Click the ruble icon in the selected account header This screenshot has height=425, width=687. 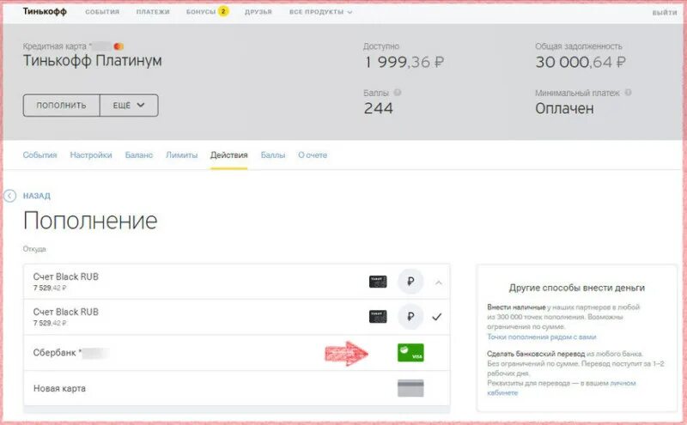(x=410, y=282)
